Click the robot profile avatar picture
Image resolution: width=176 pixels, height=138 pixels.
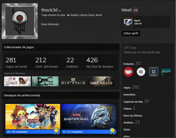tap(20, 21)
